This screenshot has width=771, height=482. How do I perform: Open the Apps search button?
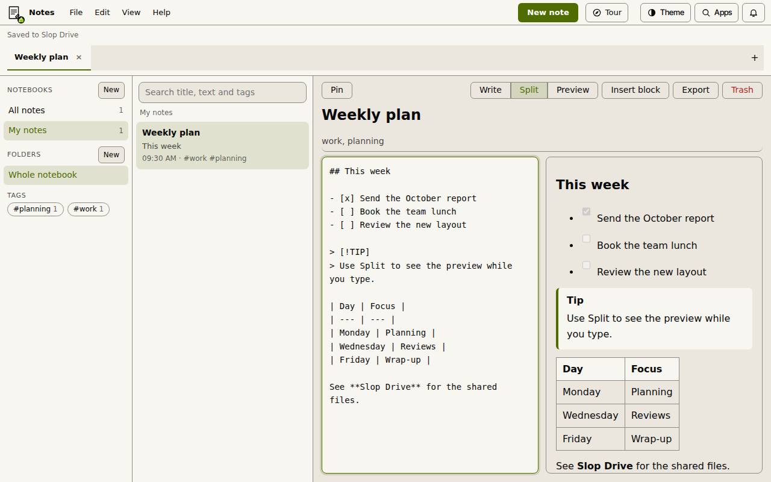(x=717, y=13)
